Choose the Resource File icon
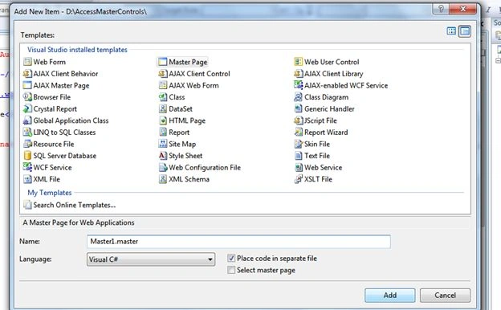This screenshot has height=310, width=501. 27,144
